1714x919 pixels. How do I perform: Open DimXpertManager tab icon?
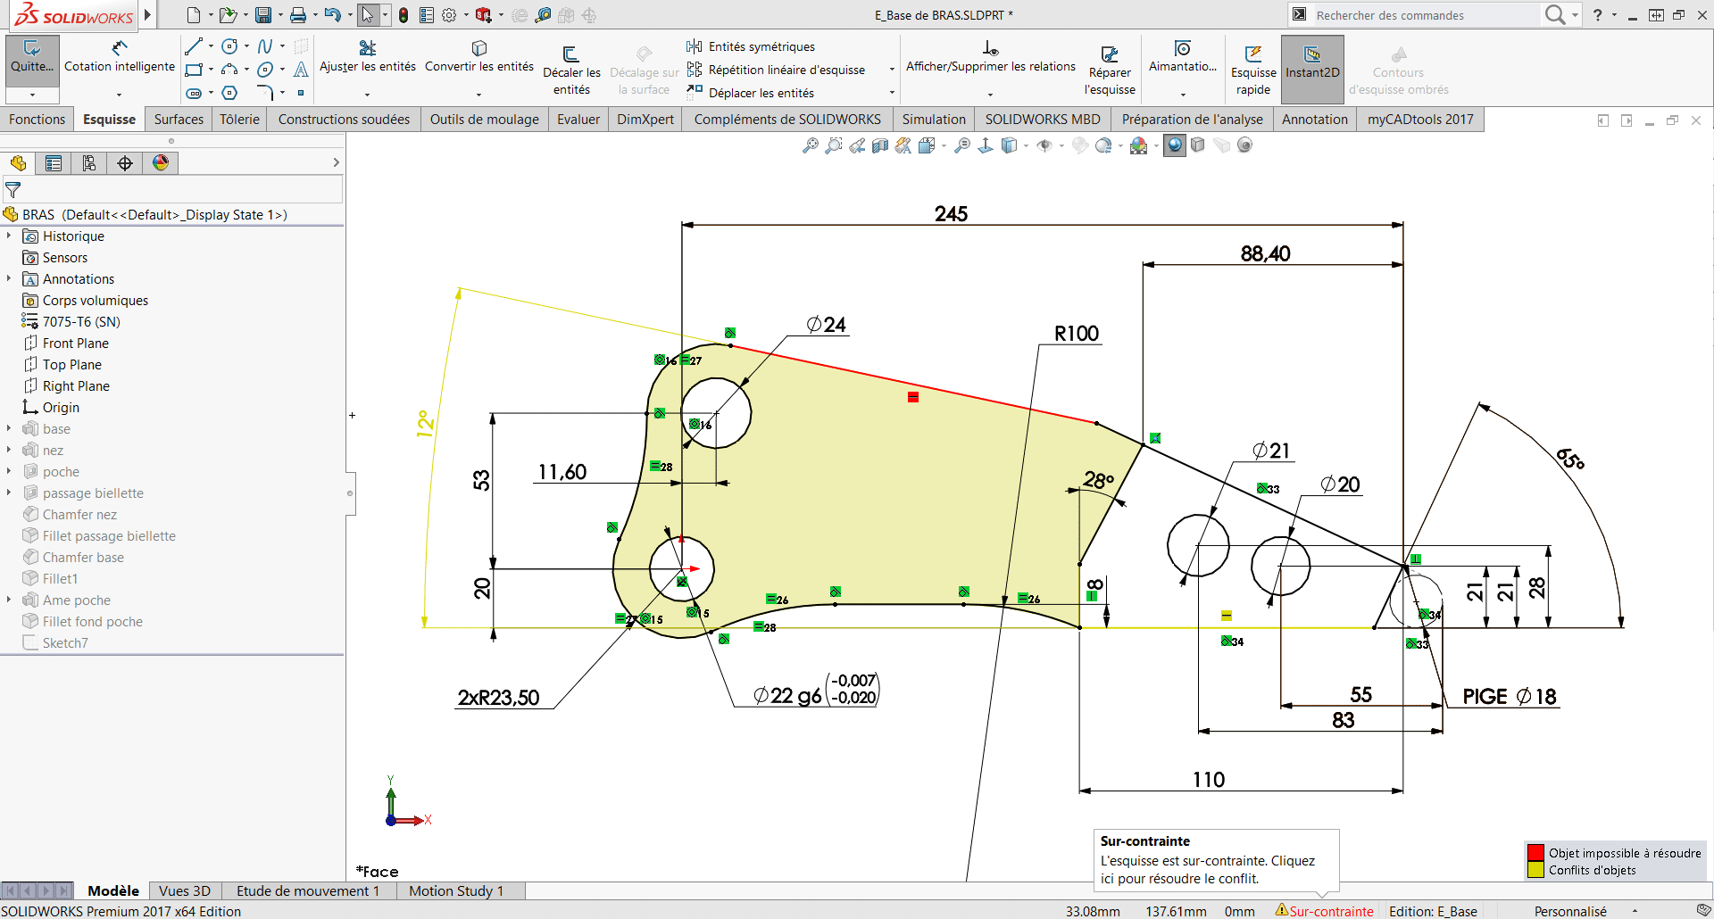tap(125, 162)
